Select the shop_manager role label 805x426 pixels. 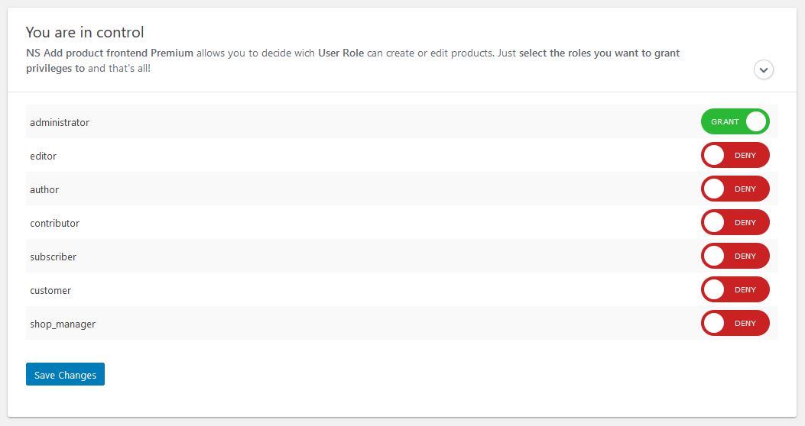[63, 324]
